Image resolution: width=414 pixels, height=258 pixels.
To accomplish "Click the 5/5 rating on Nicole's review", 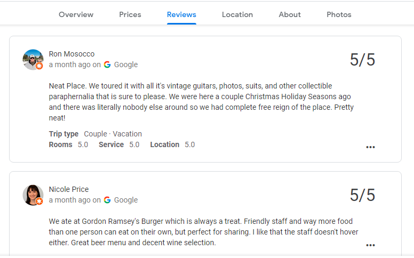I will (x=362, y=195).
